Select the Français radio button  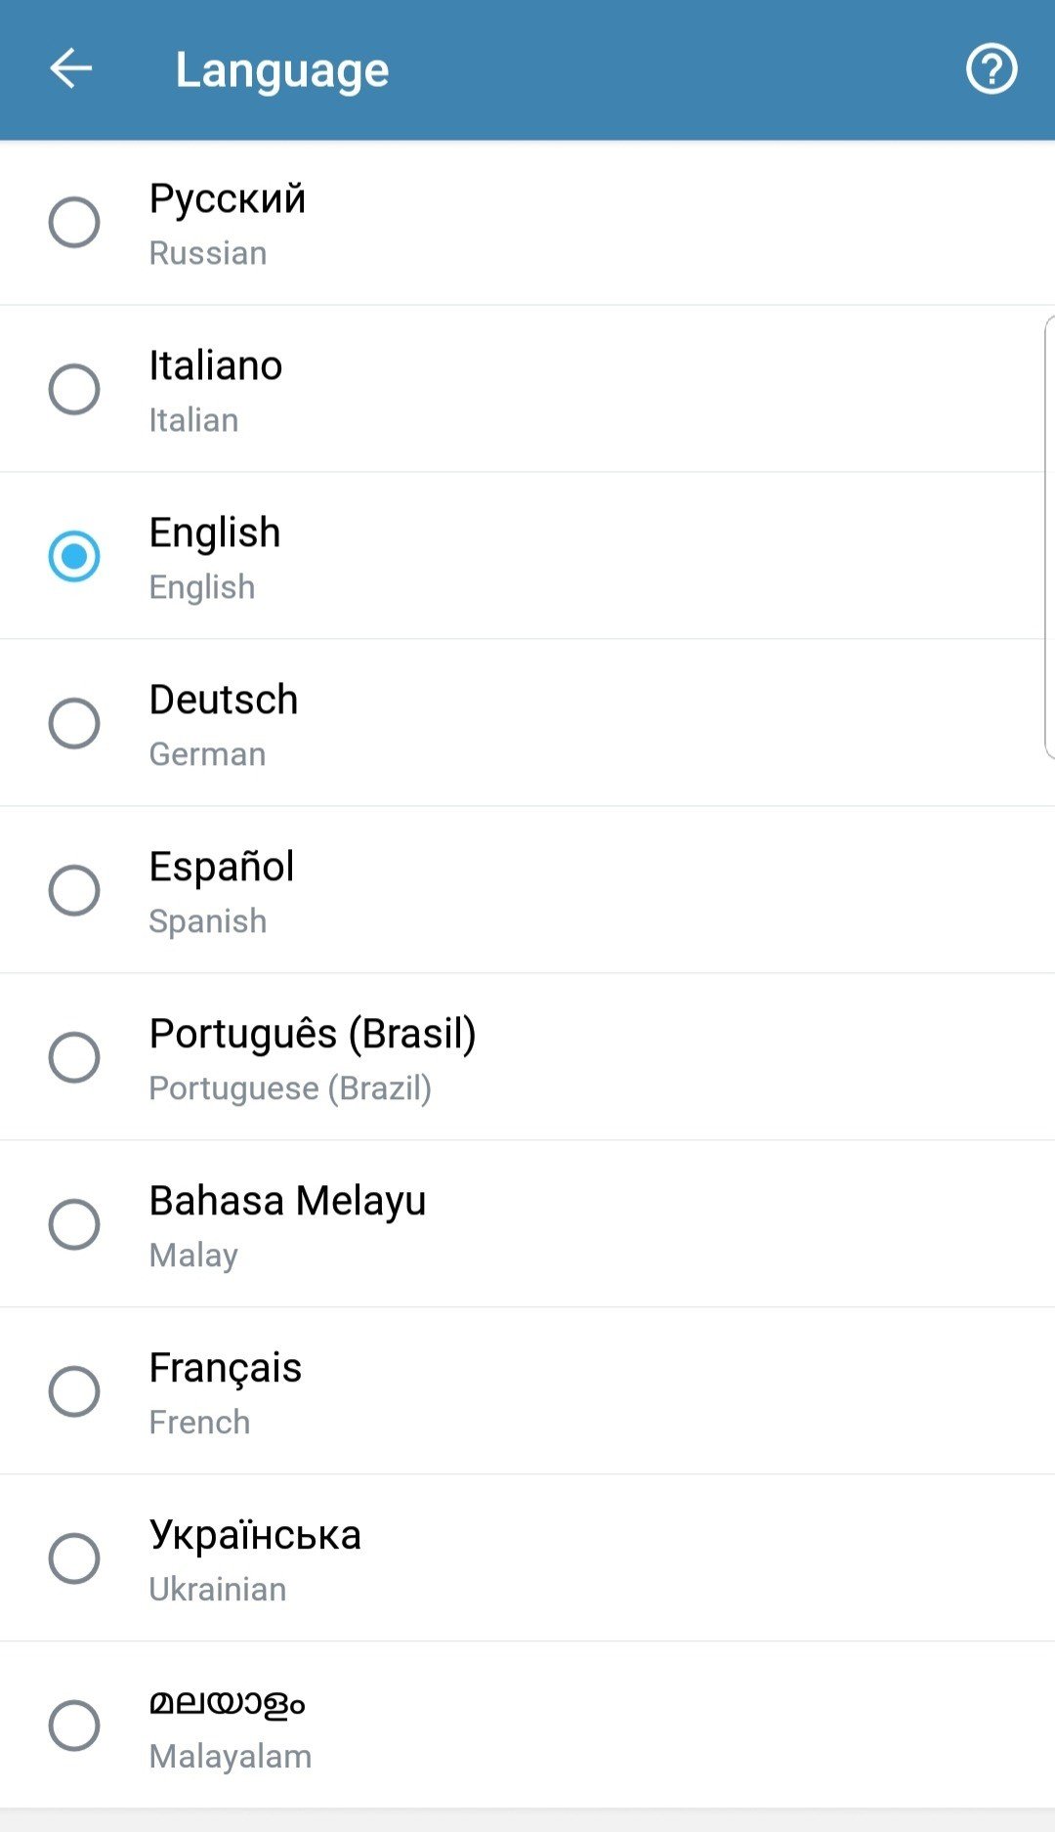[x=74, y=1391]
